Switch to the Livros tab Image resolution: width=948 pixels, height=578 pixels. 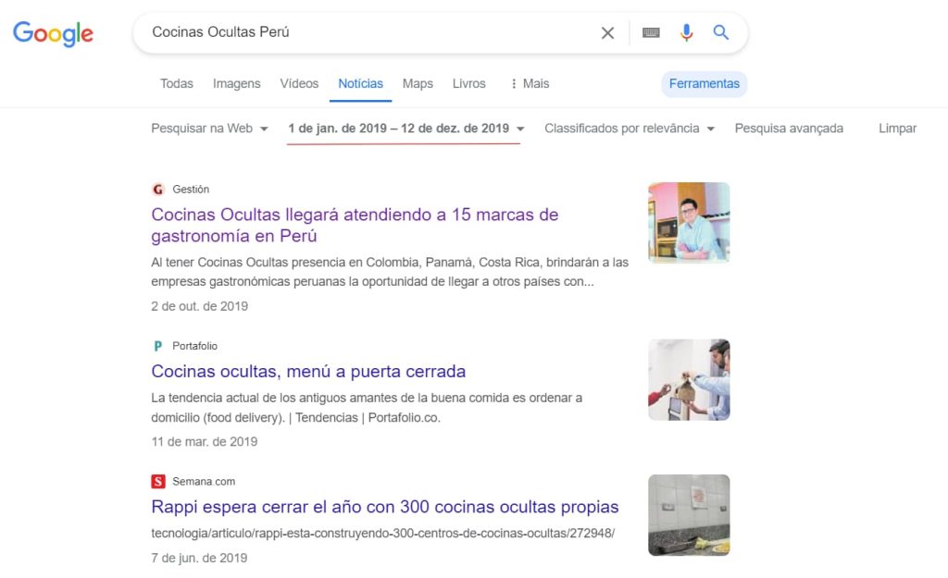(x=469, y=83)
